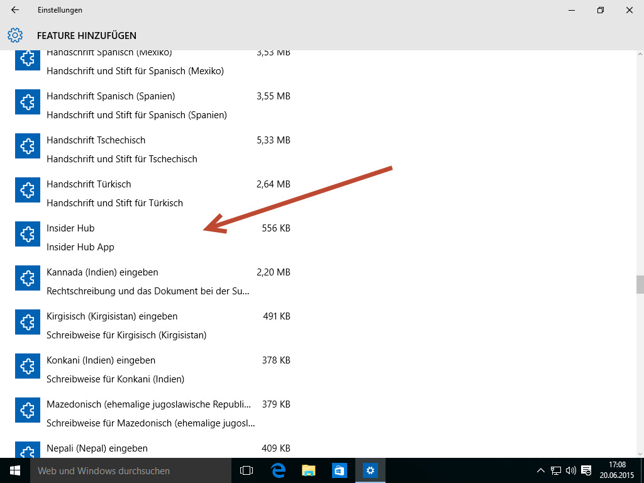Select the Insider Hub App description

(80, 247)
